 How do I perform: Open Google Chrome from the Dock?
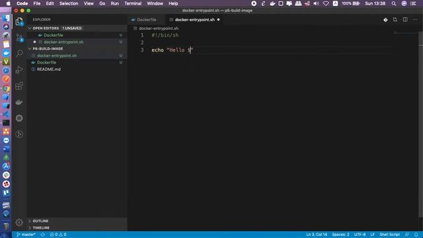tap(6, 88)
